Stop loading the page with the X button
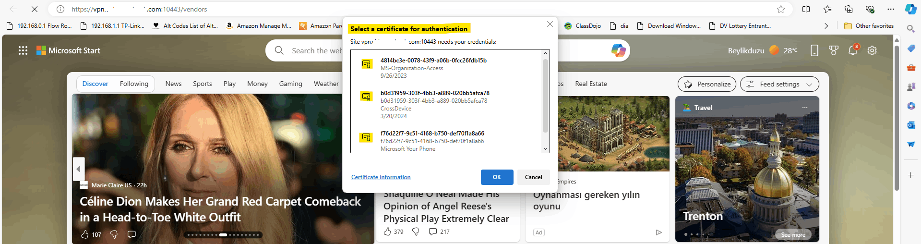Screen dimensions: 921x244 (x=35, y=9)
